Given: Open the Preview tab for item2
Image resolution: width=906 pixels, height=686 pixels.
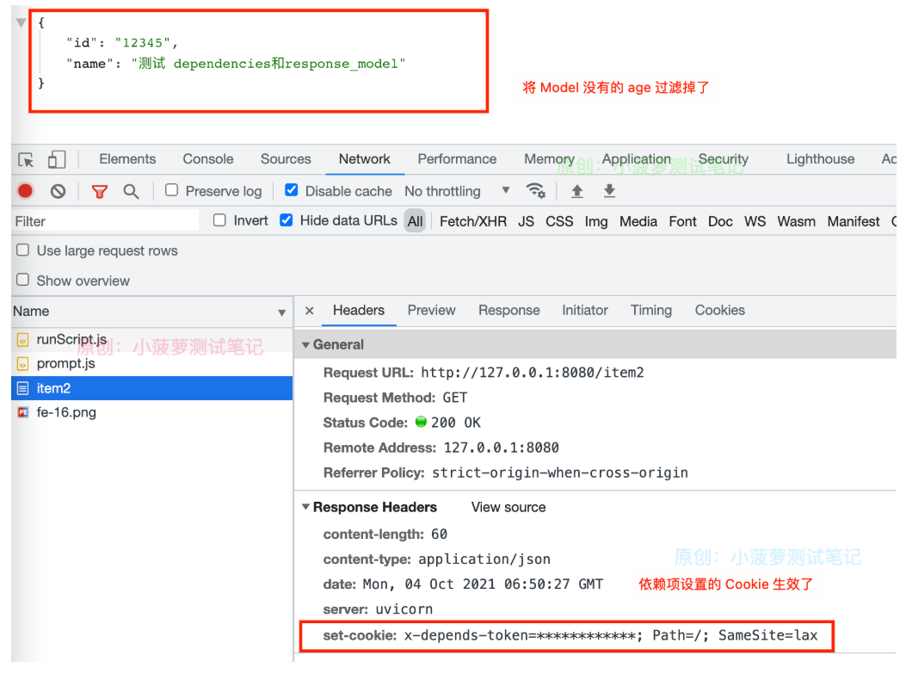Looking at the screenshot, I should (431, 310).
